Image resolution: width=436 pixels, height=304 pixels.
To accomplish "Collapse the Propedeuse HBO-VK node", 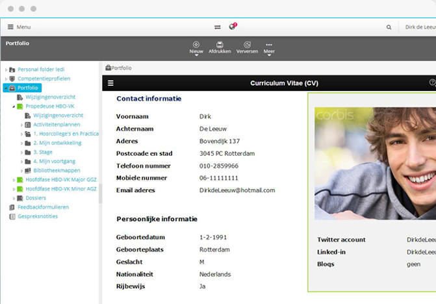I will pos(14,106).
